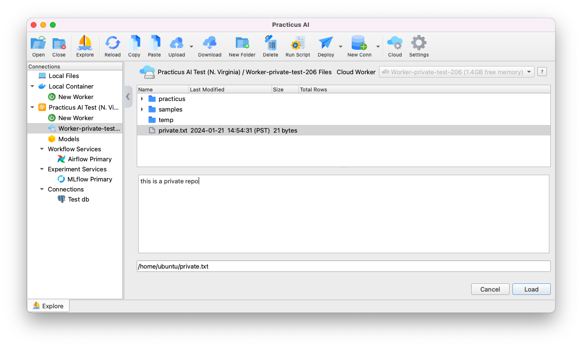Image resolution: width=582 pixels, height=348 pixels.
Task: Create a folder with New Folder icon
Action: tap(242, 44)
